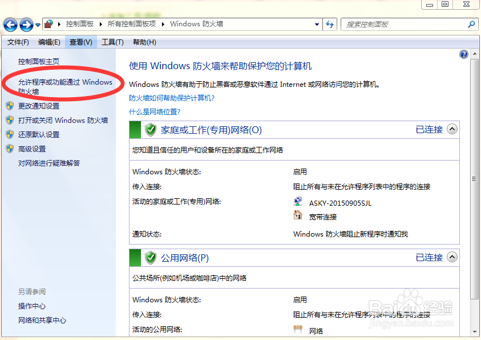
Task: Click shield icon beside 还原默认设置
Action: (x=10, y=134)
